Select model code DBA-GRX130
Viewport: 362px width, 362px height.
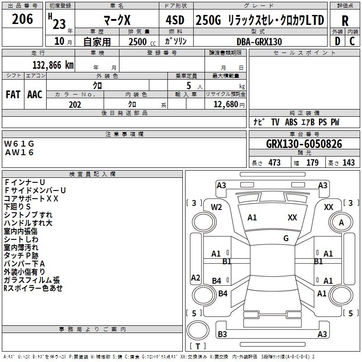pyautogui.click(x=259, y=42)
